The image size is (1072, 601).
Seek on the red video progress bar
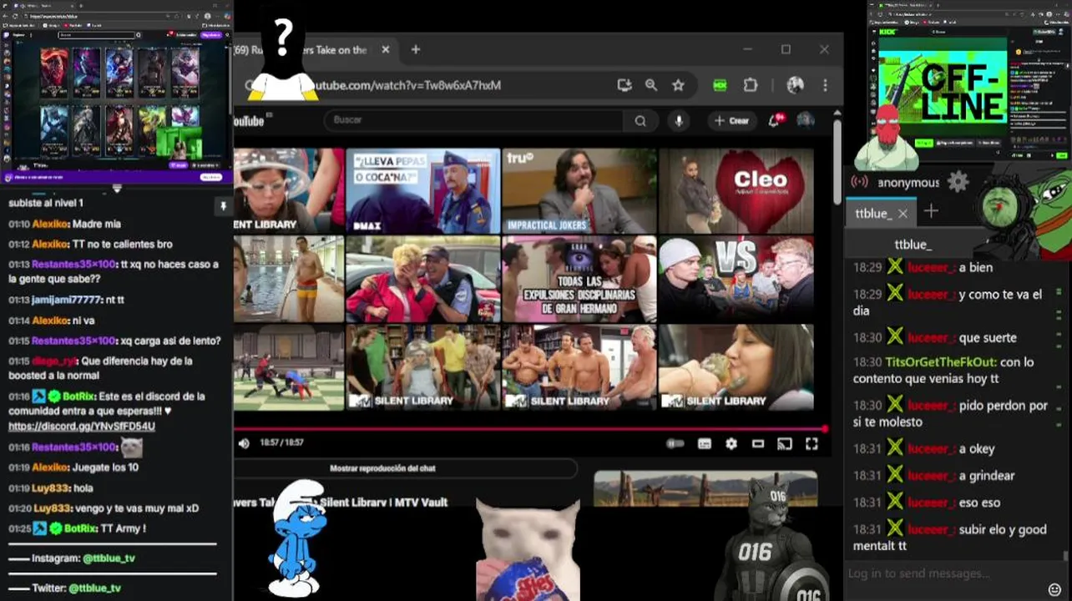[530, 429]
